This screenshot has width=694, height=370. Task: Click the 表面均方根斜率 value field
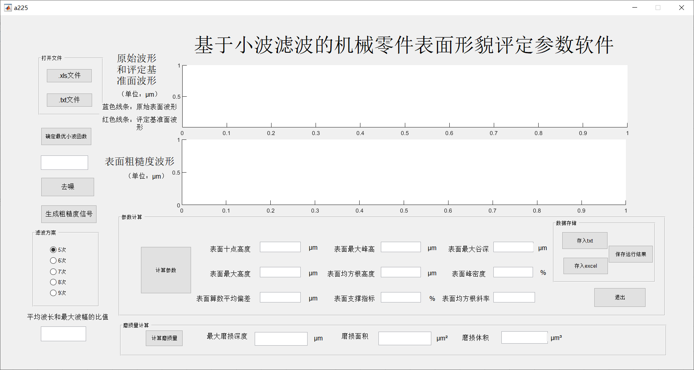514,297
